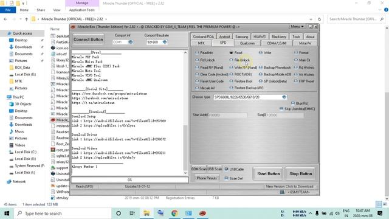Open Chrome from the taskbar
Screen dimensions: 389x219
click(174, 214)
